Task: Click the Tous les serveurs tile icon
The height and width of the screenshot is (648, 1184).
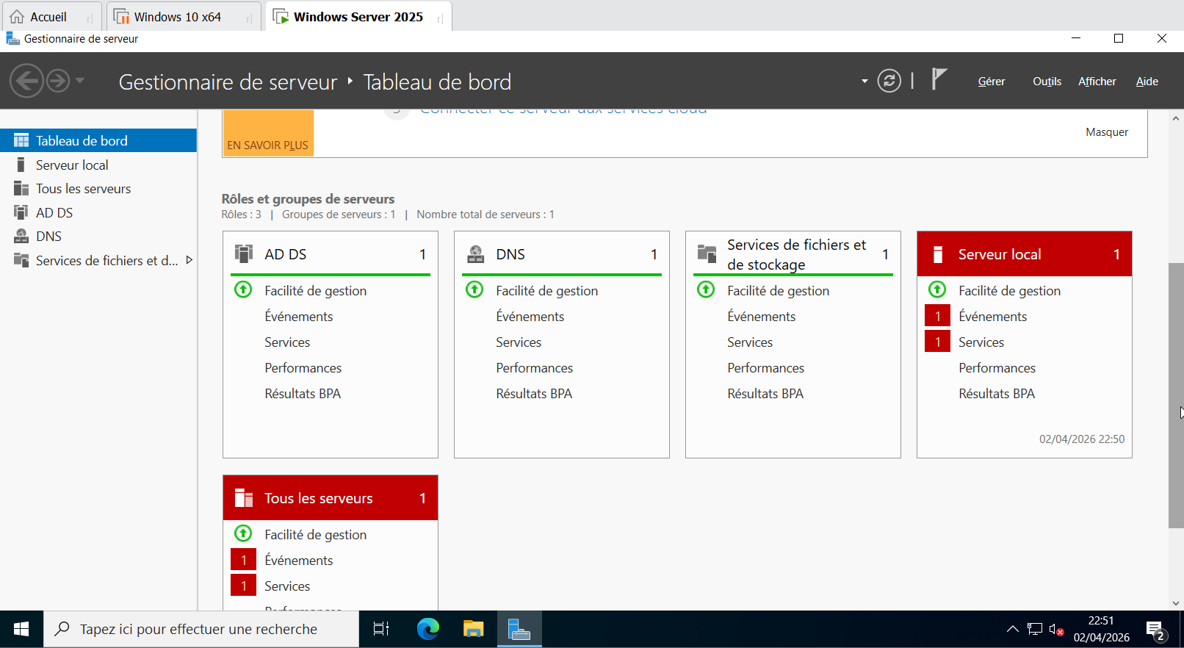Action: (x=244, y=498)
